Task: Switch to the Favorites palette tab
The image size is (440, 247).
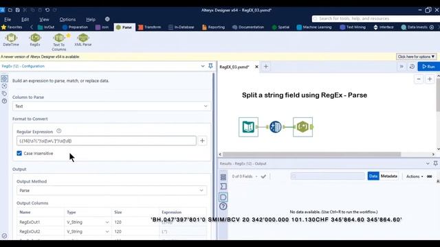Action: tap(12, 27)
